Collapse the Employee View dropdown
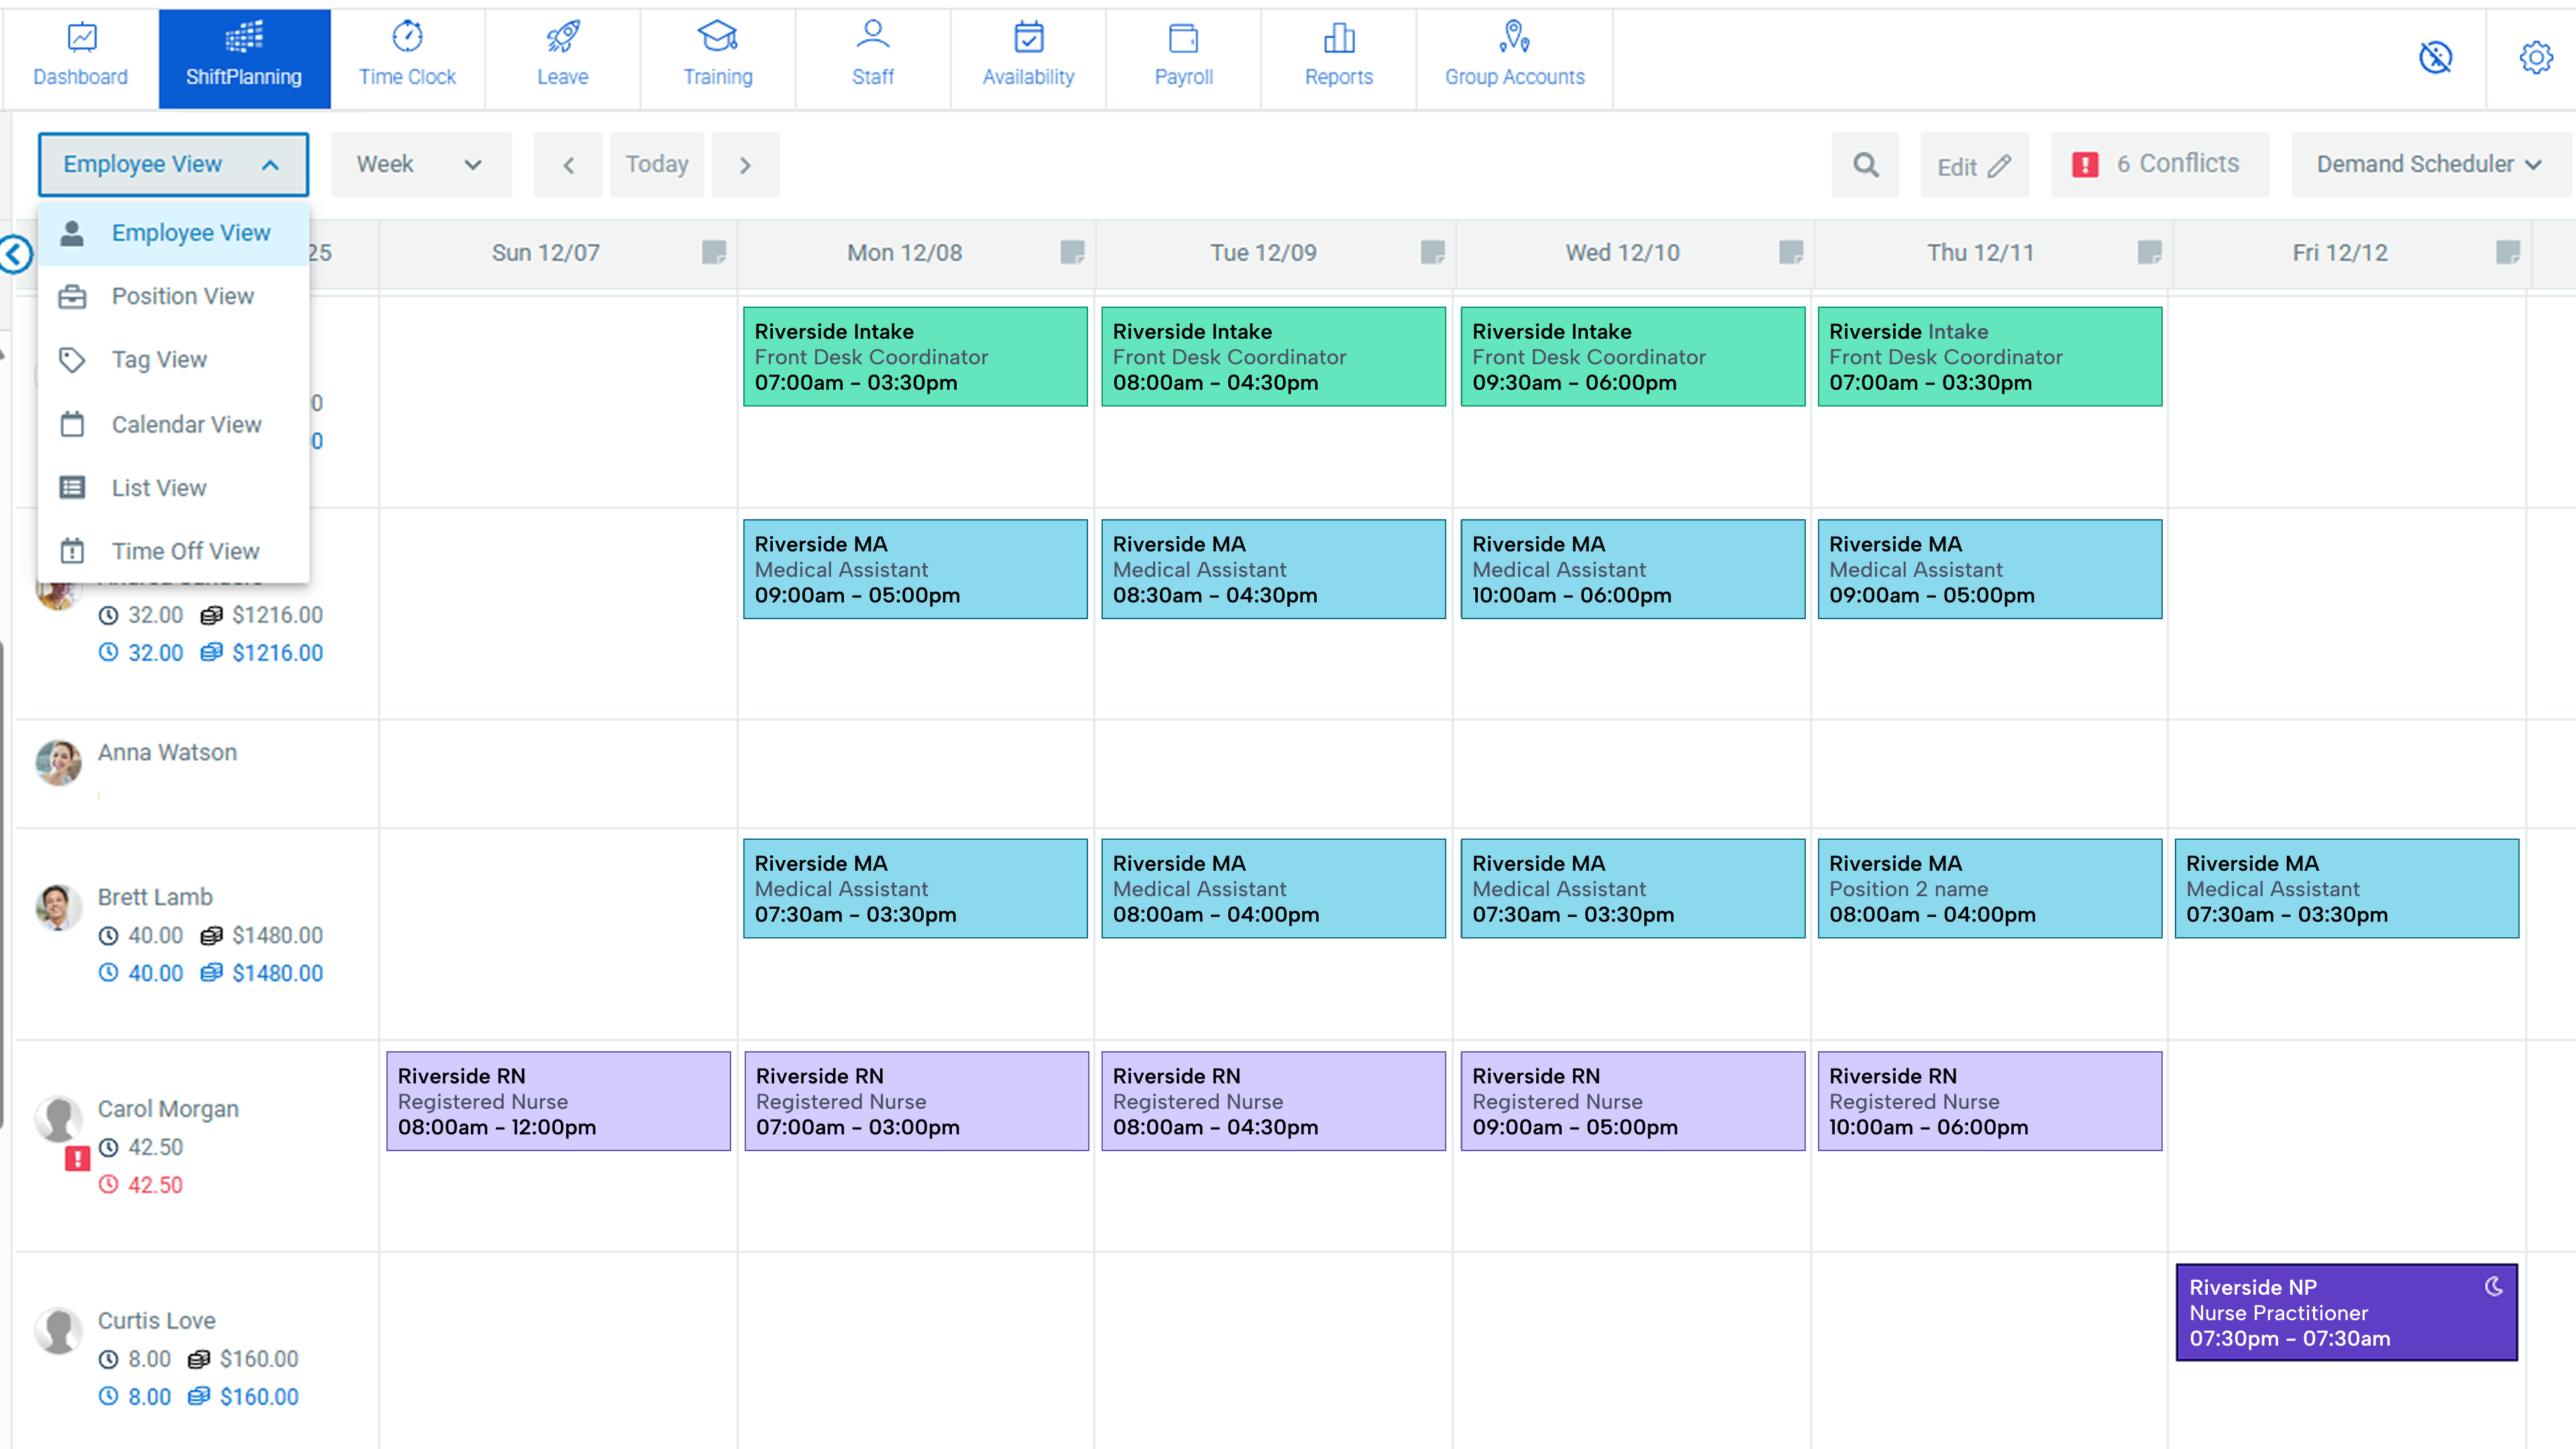 pos(173,165)
